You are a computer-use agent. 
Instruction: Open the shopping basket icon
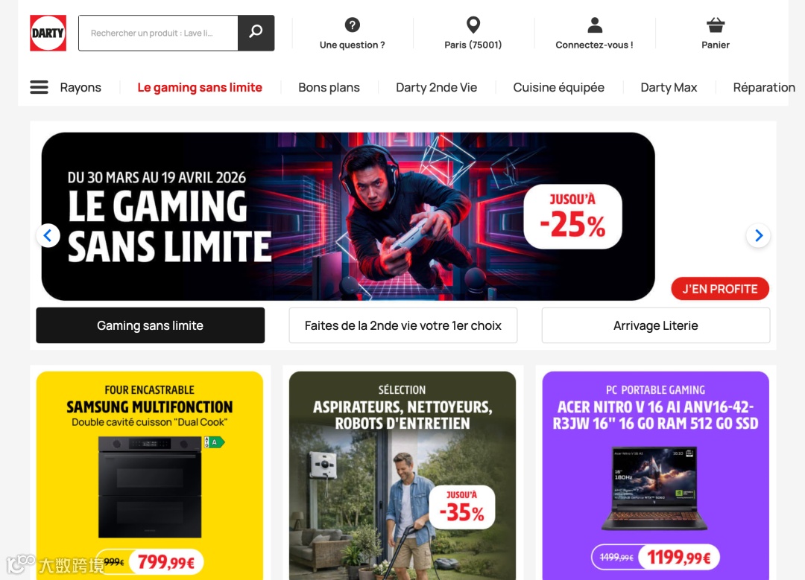coord(715,25)
